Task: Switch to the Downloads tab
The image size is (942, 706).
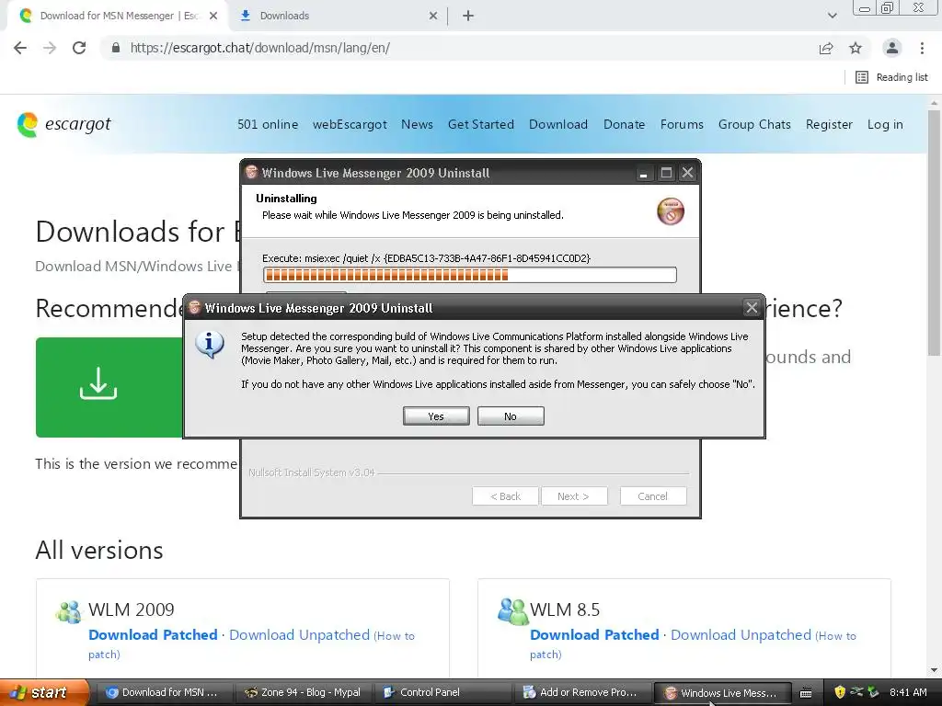Action: tap(337, 16)
